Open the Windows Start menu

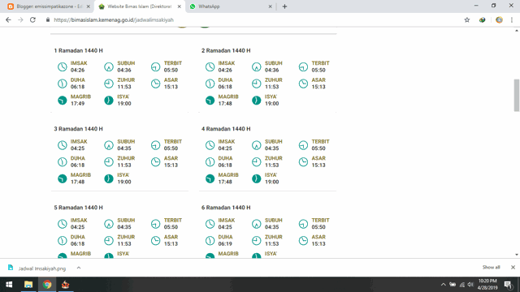click(x=9, y=285)
